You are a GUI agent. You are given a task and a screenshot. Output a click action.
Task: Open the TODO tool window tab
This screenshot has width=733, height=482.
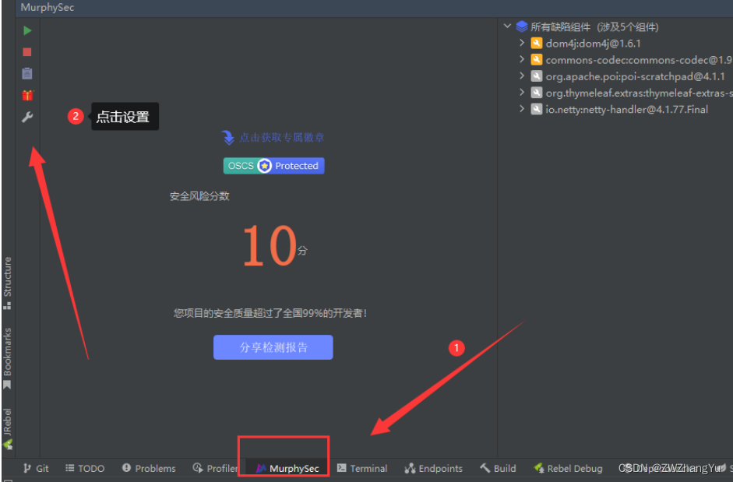(85, 468)
